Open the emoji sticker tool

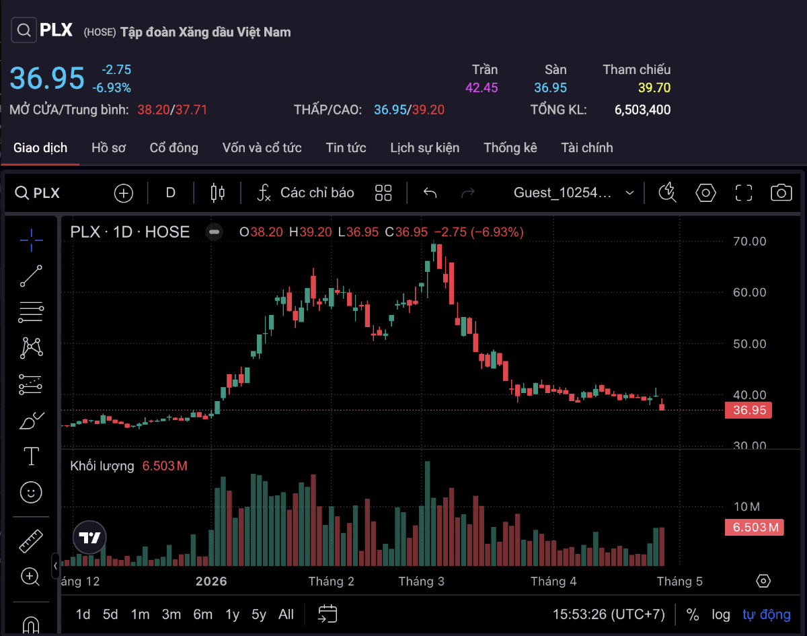click(31, 493)
